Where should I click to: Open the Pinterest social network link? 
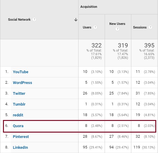pyautogui.click(x=21, y=137)
